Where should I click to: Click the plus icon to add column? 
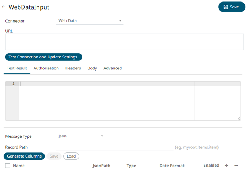coord(226,166)
